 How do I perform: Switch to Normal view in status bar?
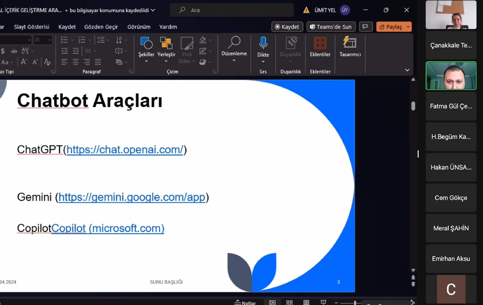272,302
